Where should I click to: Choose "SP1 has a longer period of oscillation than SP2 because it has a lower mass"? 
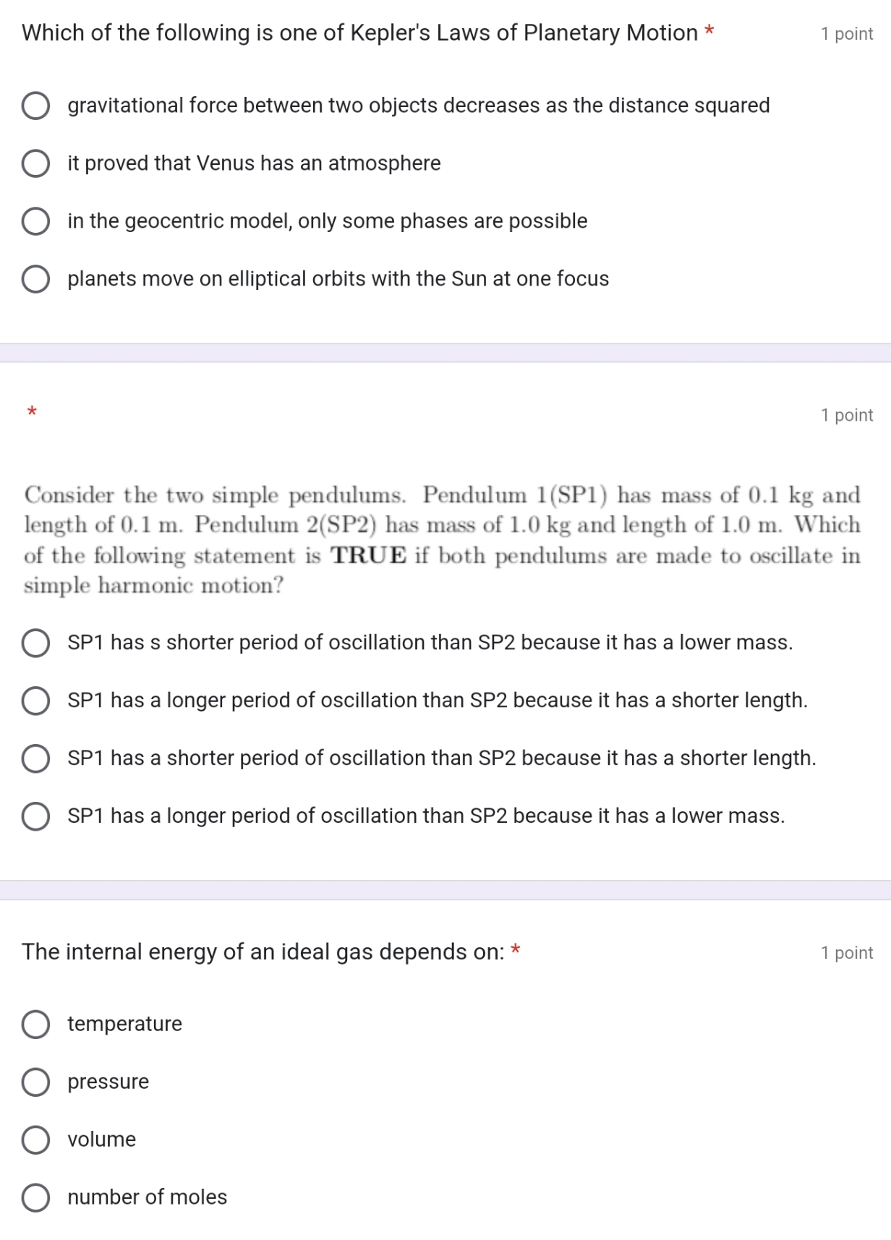coord(35,816)
